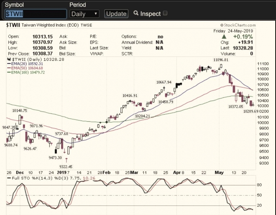
Task: Click the Mar label on the date axis
Action: point(134,172)
